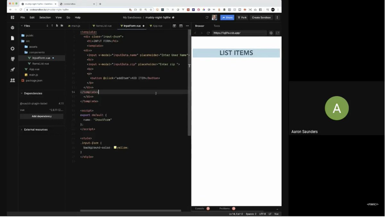Click the editor vertical scrollbar
This screenshot has width=385, height=217.
point(190,83)
